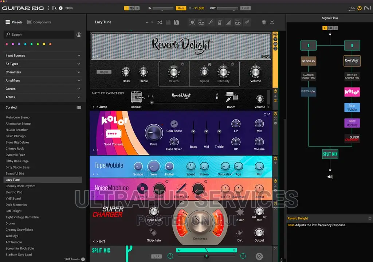This screenshot has height=262, width=373.
Task: Open the level meter bars tool icon
Action: [x=229, y=22]
